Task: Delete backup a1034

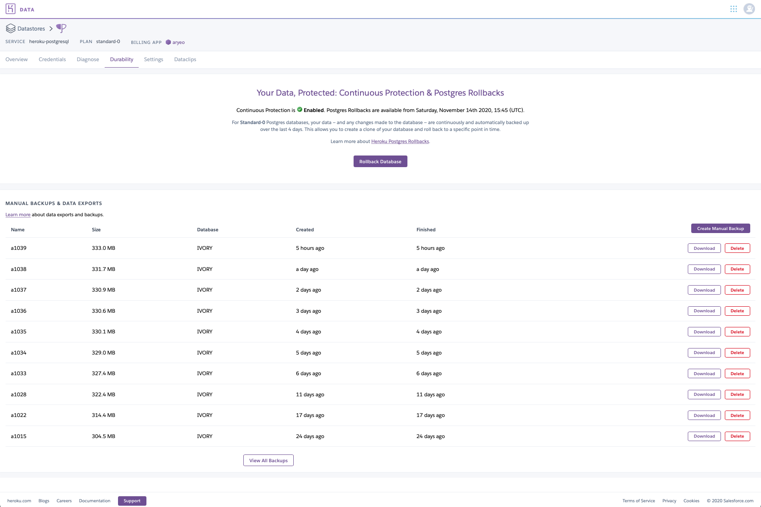Action: [x=737, y=353]
